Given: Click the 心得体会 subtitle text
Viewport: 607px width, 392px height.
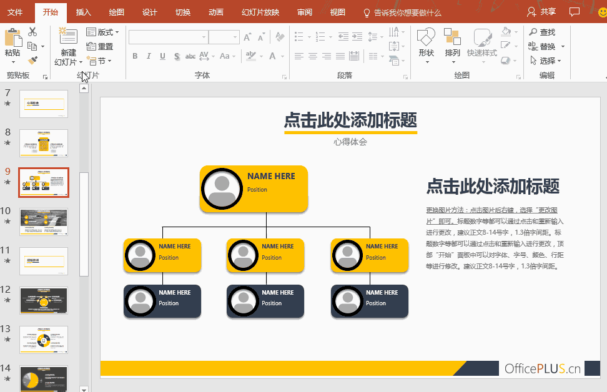Looking at the screenshot, I should click(350, 142).
